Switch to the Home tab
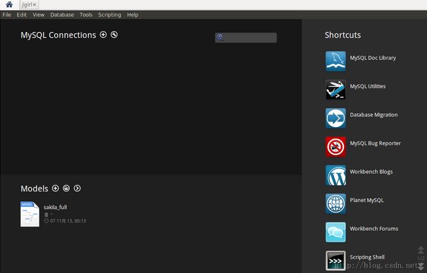 tap(9, 4)
